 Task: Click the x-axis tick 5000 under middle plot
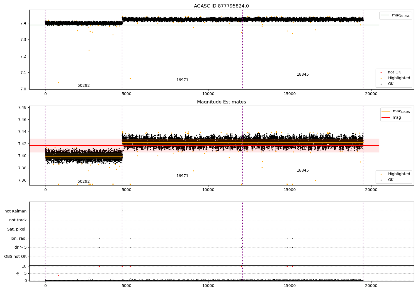pyautogui.click(x=127, y=190)
